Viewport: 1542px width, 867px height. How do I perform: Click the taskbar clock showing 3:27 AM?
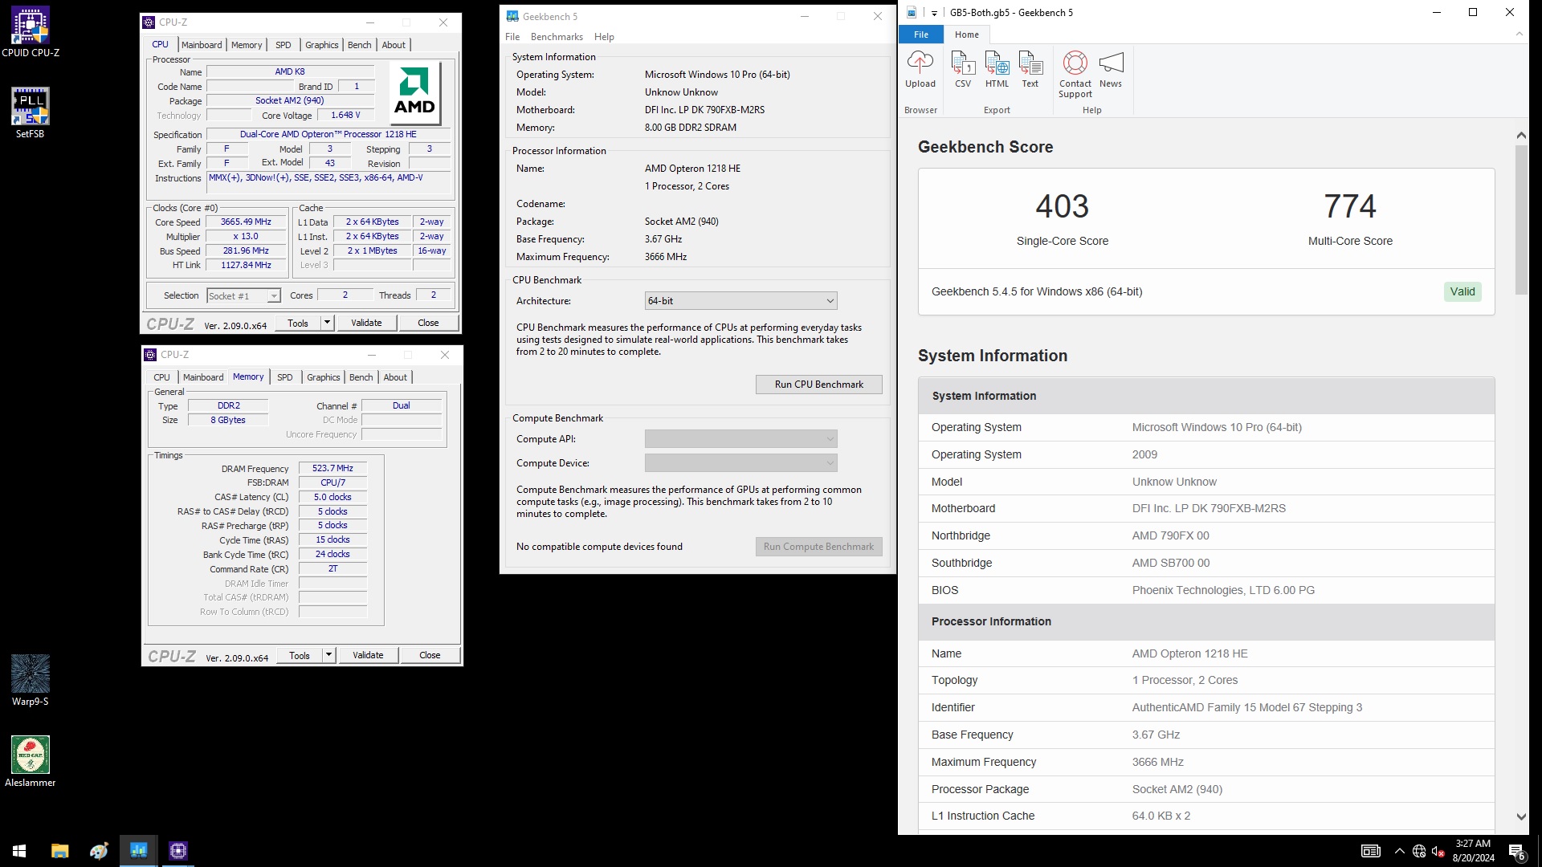(x=1473, y=851)
